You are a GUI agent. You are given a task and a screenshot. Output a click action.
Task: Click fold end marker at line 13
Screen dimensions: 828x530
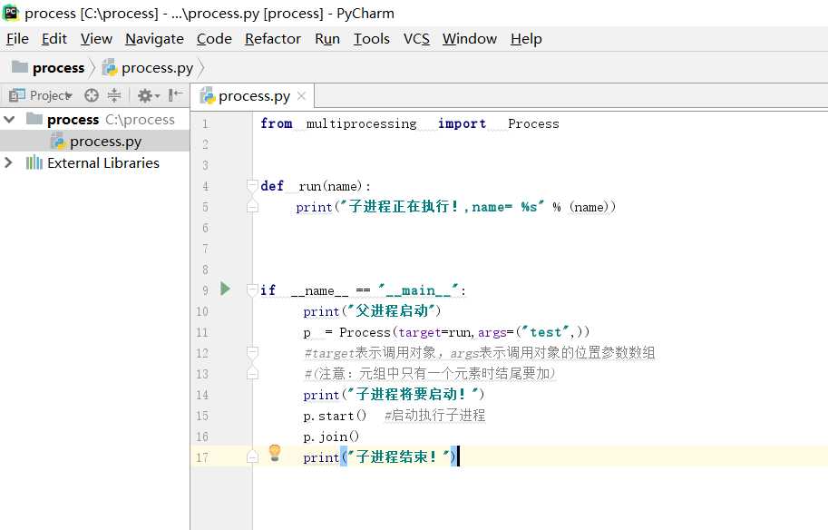252,374
